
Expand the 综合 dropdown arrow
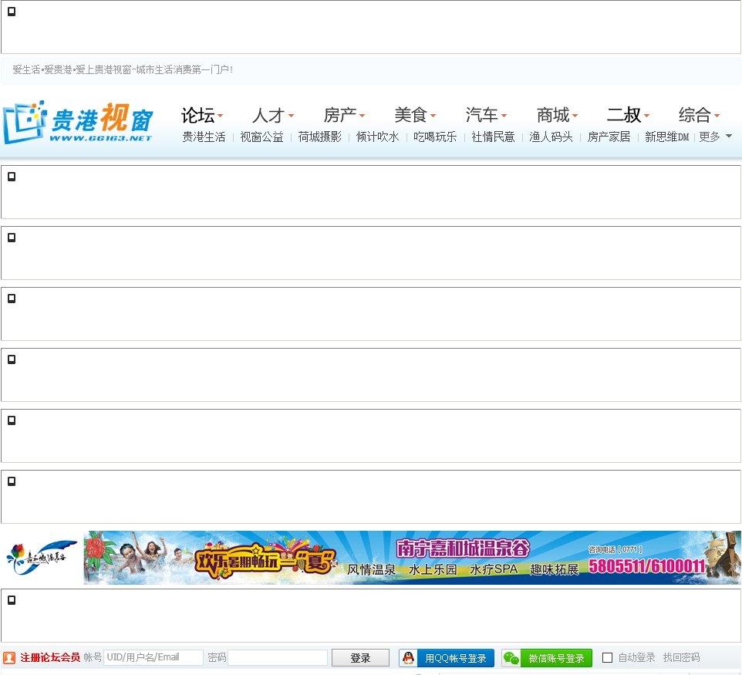tap(717, 116)
